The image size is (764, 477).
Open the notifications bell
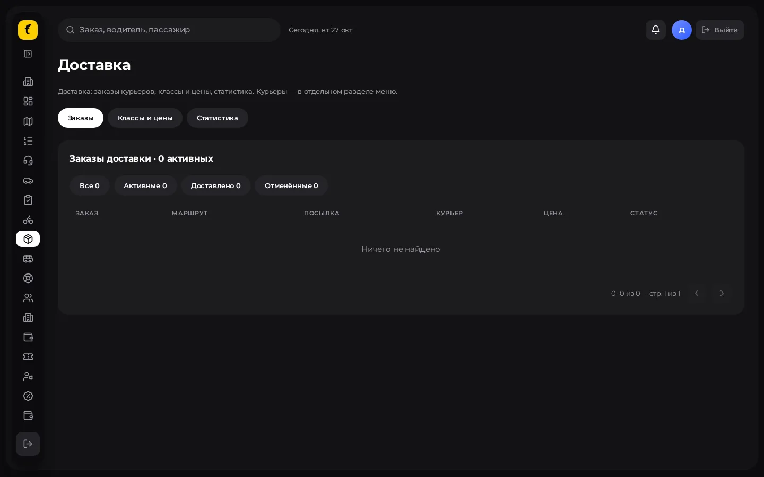coord(656,30)
